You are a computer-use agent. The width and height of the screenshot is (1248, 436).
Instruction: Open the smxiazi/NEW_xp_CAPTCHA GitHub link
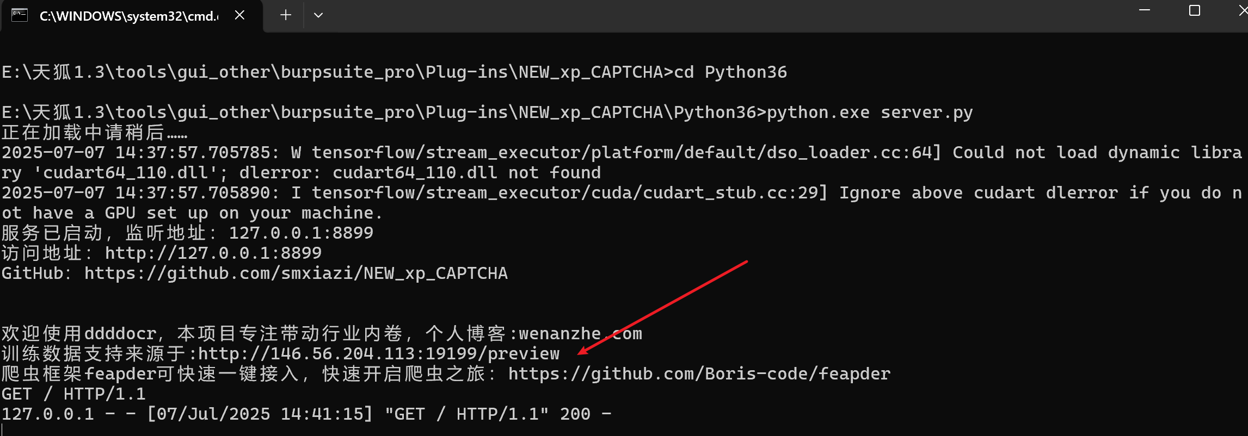(x=296, y=273)
